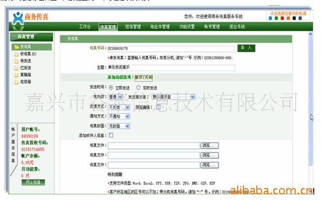
Task: Open the 收传真 (0) folder icon
Action: tap(17, 54)
